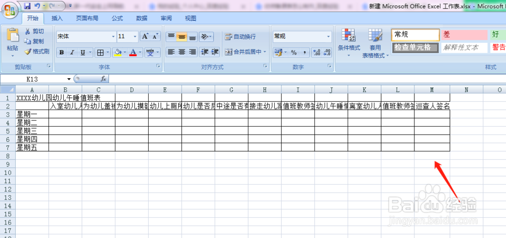The width and height of the screenshot is (506, 238).
Task: Click the Undo icon
Action: click(37, 6)
